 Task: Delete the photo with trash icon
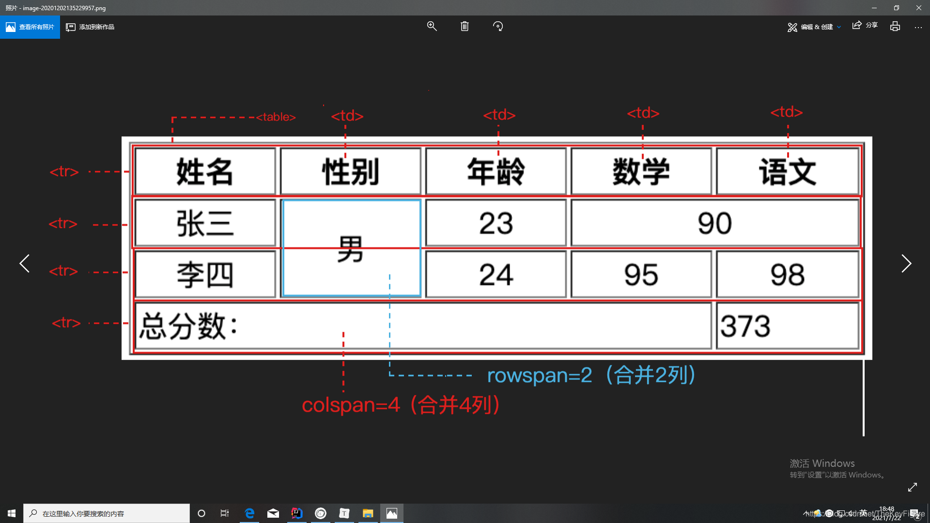465,27
